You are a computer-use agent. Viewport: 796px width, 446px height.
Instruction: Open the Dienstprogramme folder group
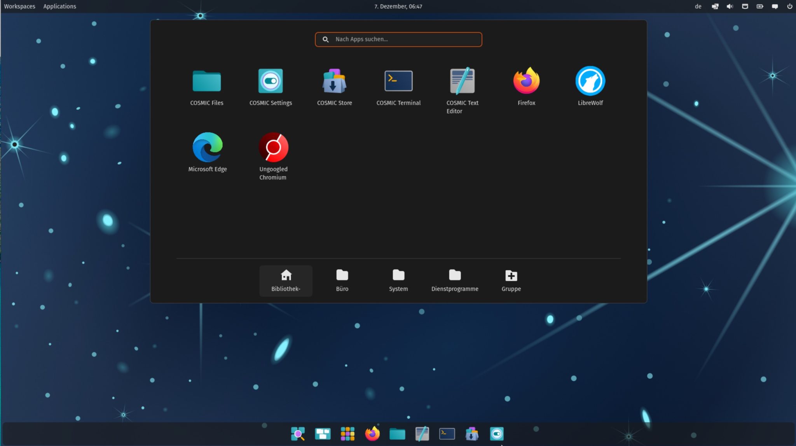pyautogui.click(x=455, y=281)
